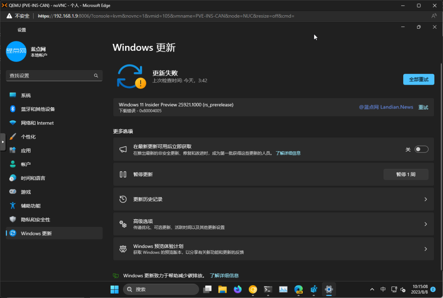Open the monitor app on the taskbar
This screenshot has height=298, width=443.
pyautogui.click(x=283, y=289)
